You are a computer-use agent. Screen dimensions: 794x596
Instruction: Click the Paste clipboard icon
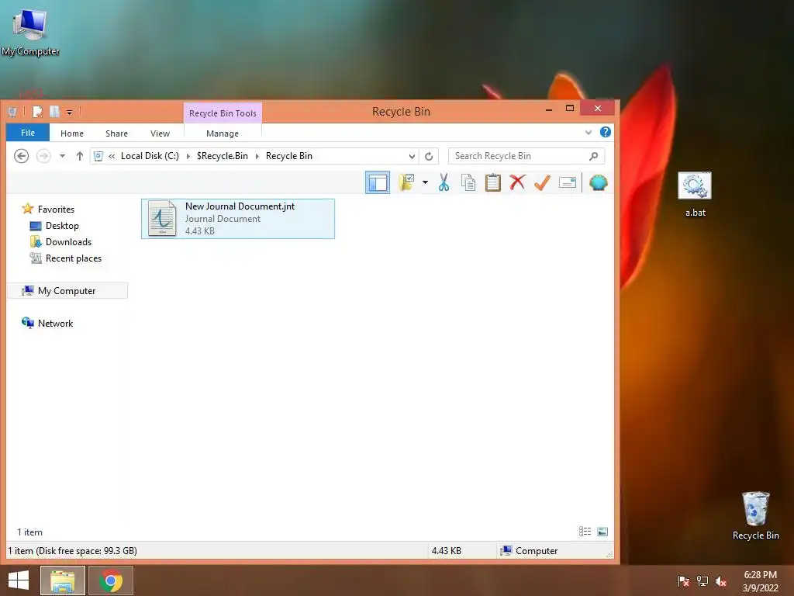pos(492,182)
